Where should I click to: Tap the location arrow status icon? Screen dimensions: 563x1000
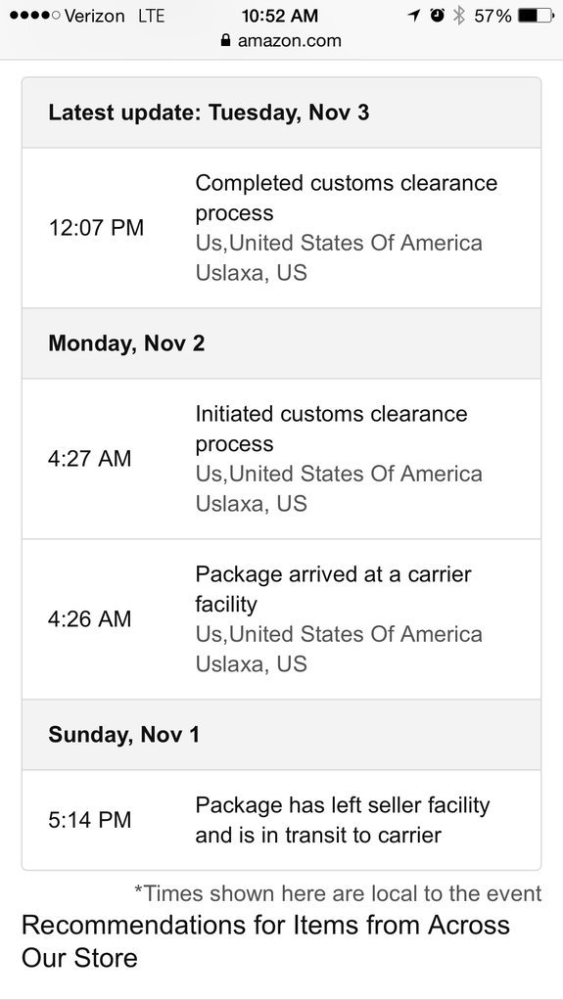415,16
